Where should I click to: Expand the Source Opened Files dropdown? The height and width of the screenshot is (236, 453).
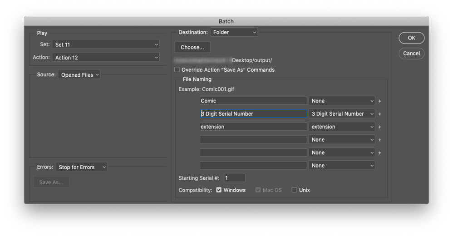pyautogui.click(x=79, y=75)
